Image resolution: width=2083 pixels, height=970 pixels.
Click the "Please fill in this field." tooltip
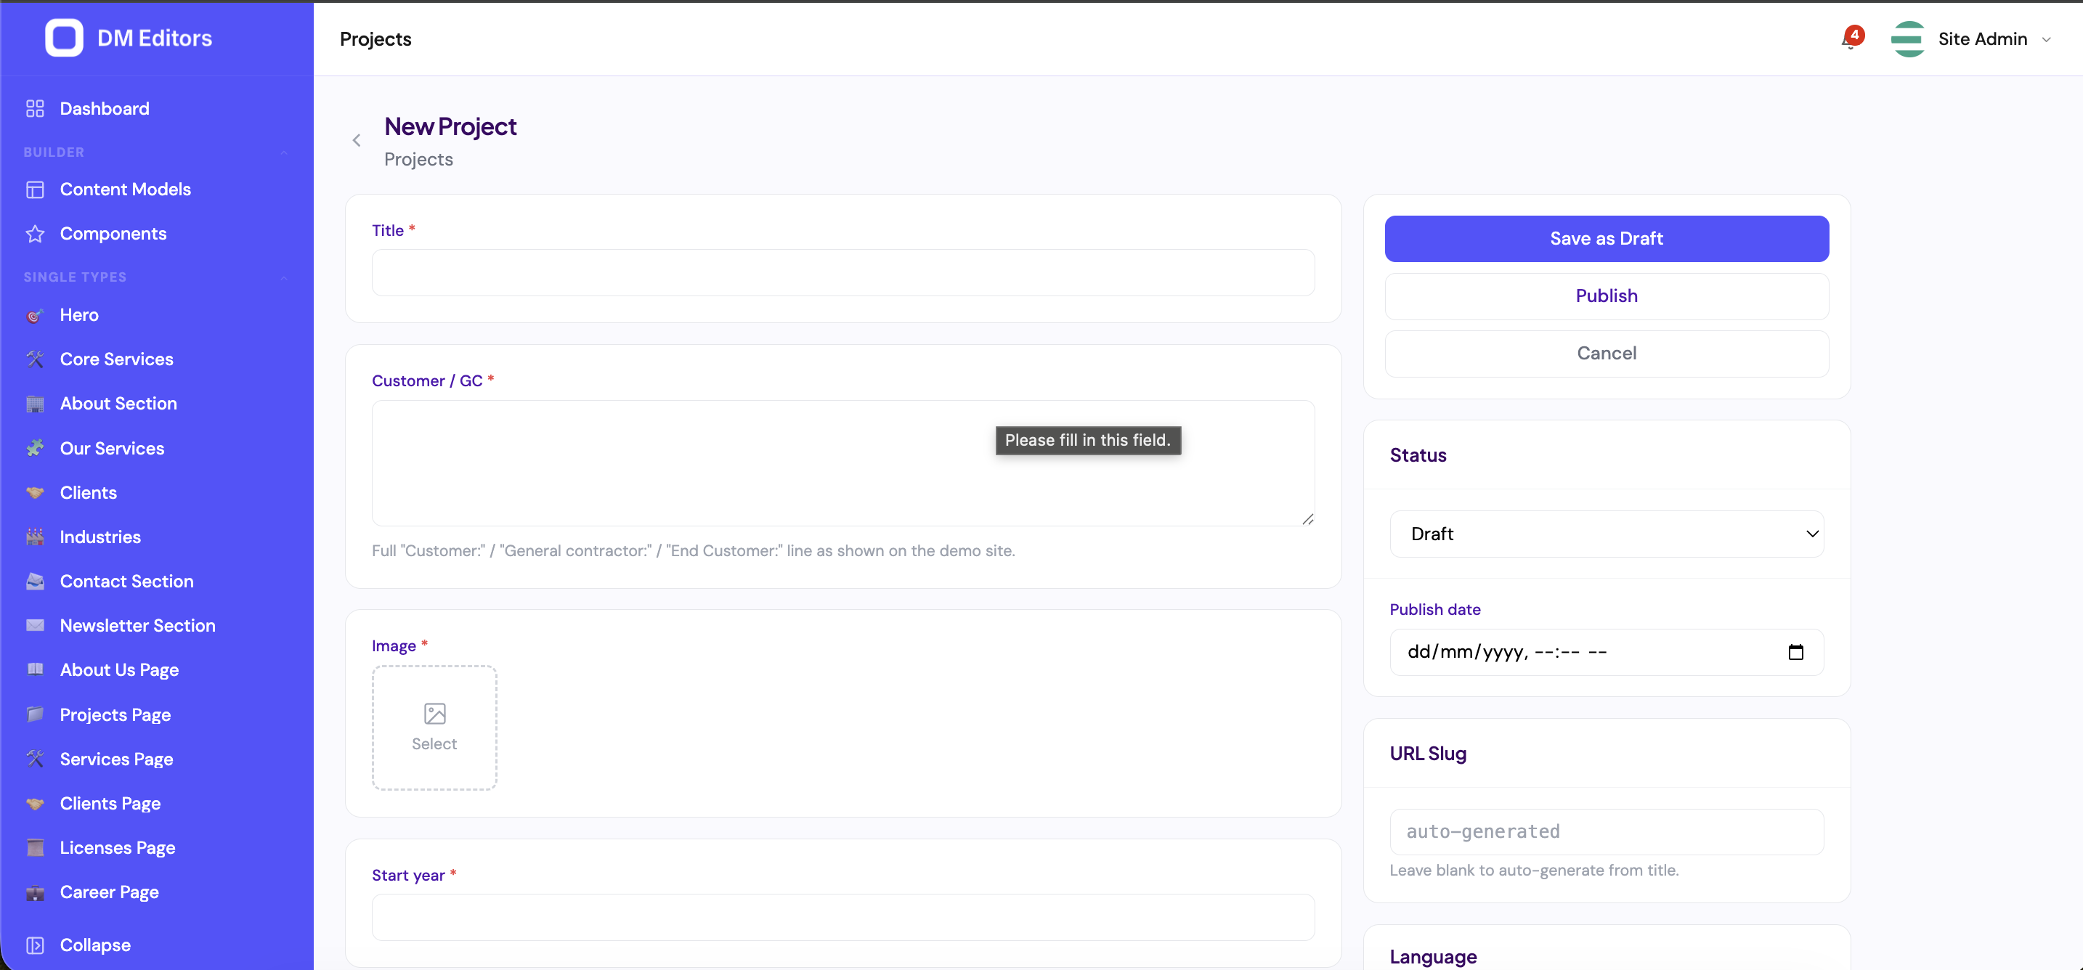tap(1087, 441)
